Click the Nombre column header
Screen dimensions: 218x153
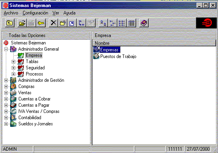pos(154,43)
